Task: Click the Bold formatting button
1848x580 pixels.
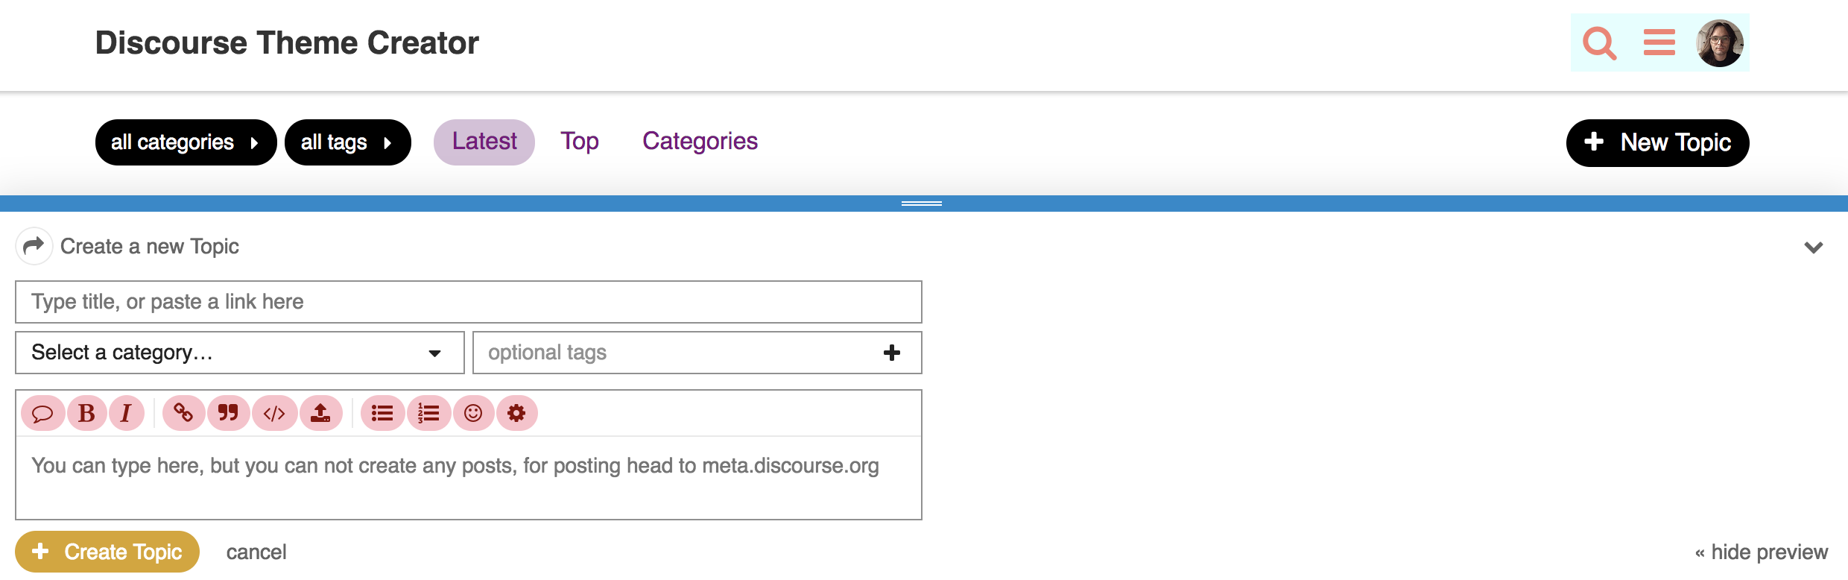Action: pos(86,413)
